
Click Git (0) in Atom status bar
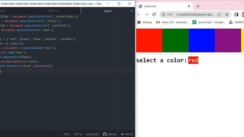click(x=127, y=134)
